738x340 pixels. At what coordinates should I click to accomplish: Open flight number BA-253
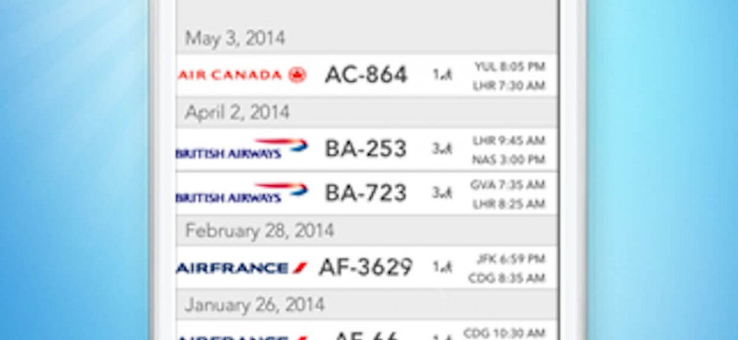click(366, 149)
